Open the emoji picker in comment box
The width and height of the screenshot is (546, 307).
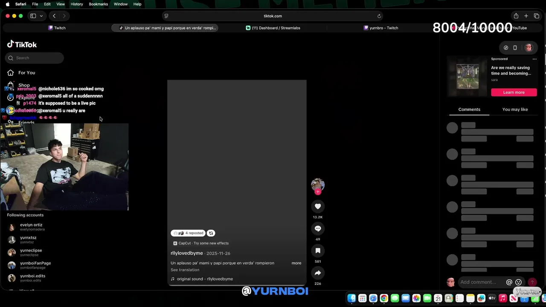[518, 282]
